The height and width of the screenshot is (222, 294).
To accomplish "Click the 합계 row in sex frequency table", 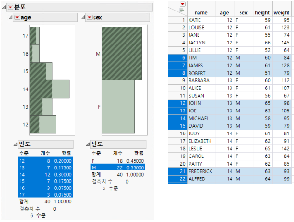I will pos(117,175).
